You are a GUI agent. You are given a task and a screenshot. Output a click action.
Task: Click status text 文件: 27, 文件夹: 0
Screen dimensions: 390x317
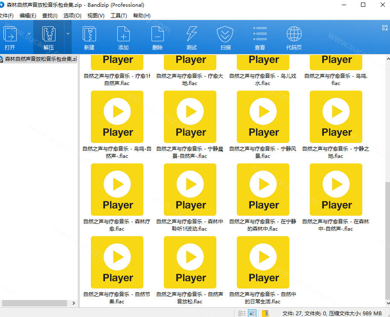304,314
